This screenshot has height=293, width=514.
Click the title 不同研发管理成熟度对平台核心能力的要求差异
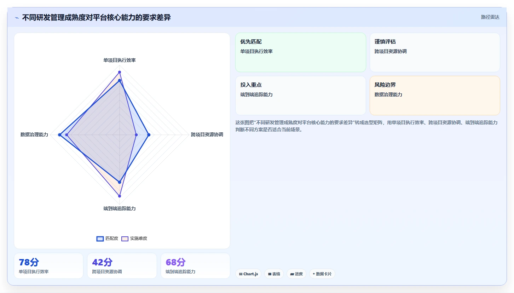point(96,17)
